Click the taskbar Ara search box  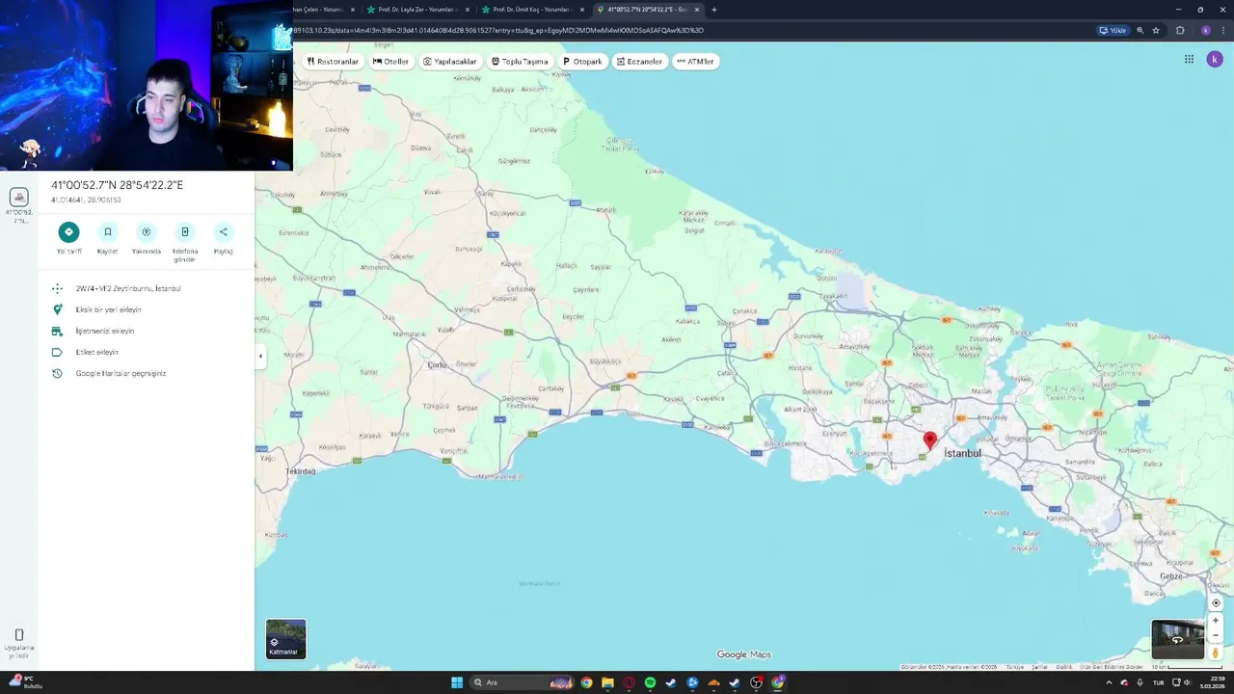point(523,682)
